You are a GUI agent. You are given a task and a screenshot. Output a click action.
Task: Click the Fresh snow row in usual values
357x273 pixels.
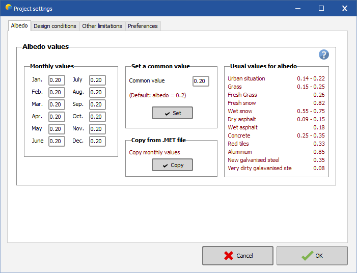point(276,103)
